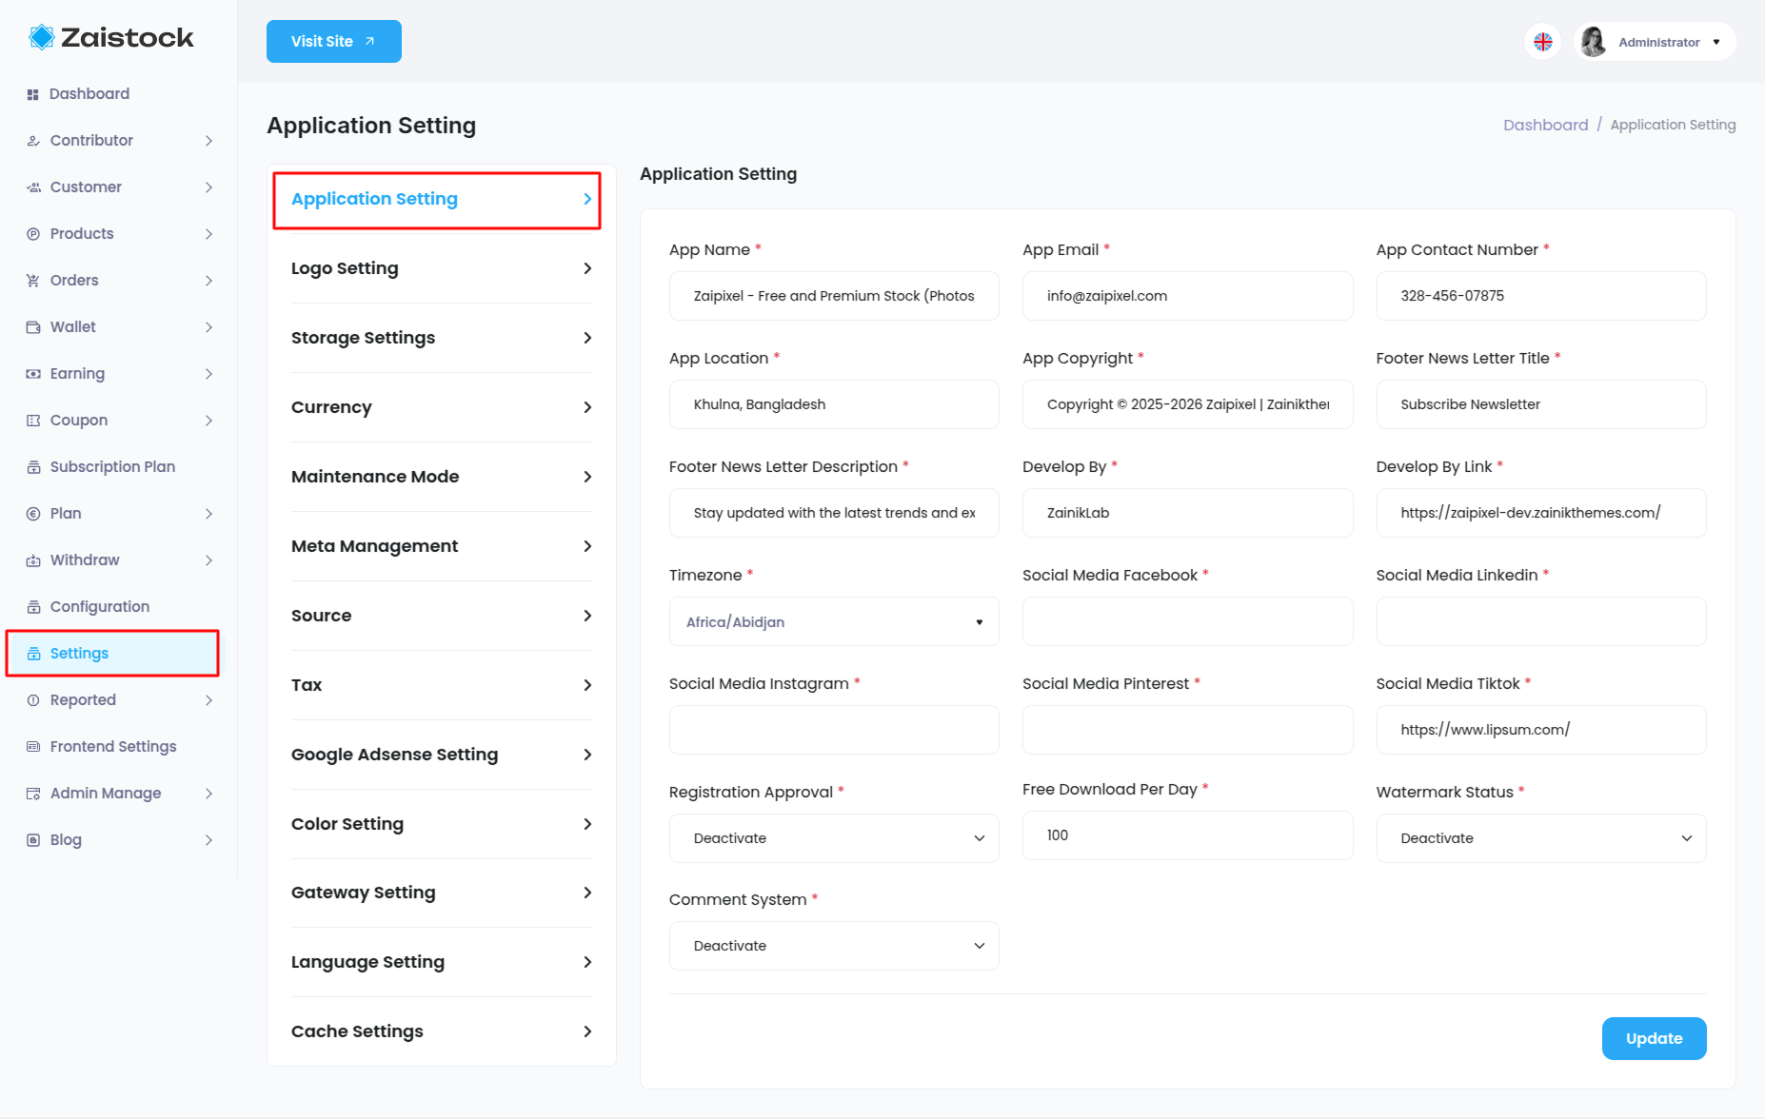This screenshot has width=1765, height=1119.
Task: Click the Products icon in sidebar
Action: click(x=33, y=234)
